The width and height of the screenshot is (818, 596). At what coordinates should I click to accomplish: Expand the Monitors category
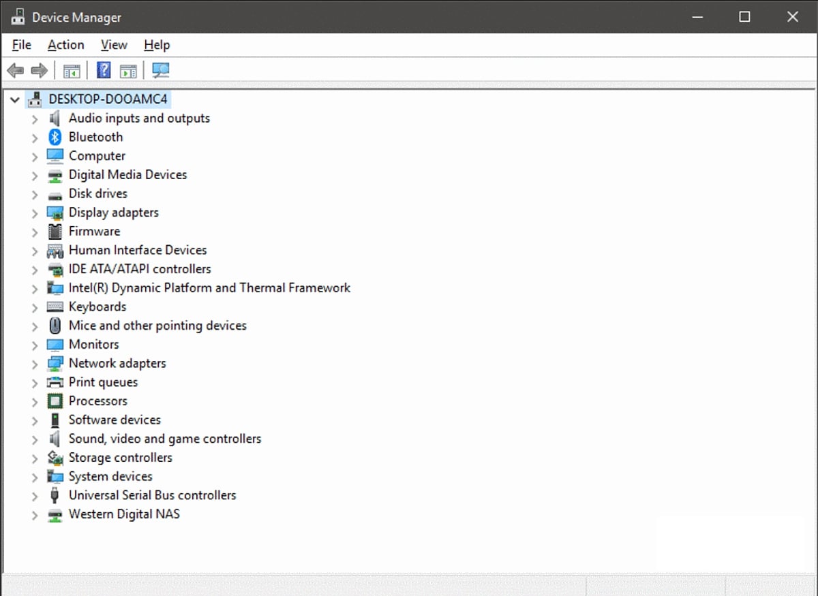35,345
